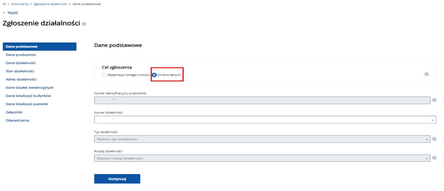This screenshot has height=191, width=444.
Task: Open help icon next to Zgłoszenie działalności title
Action: [84, 24]
